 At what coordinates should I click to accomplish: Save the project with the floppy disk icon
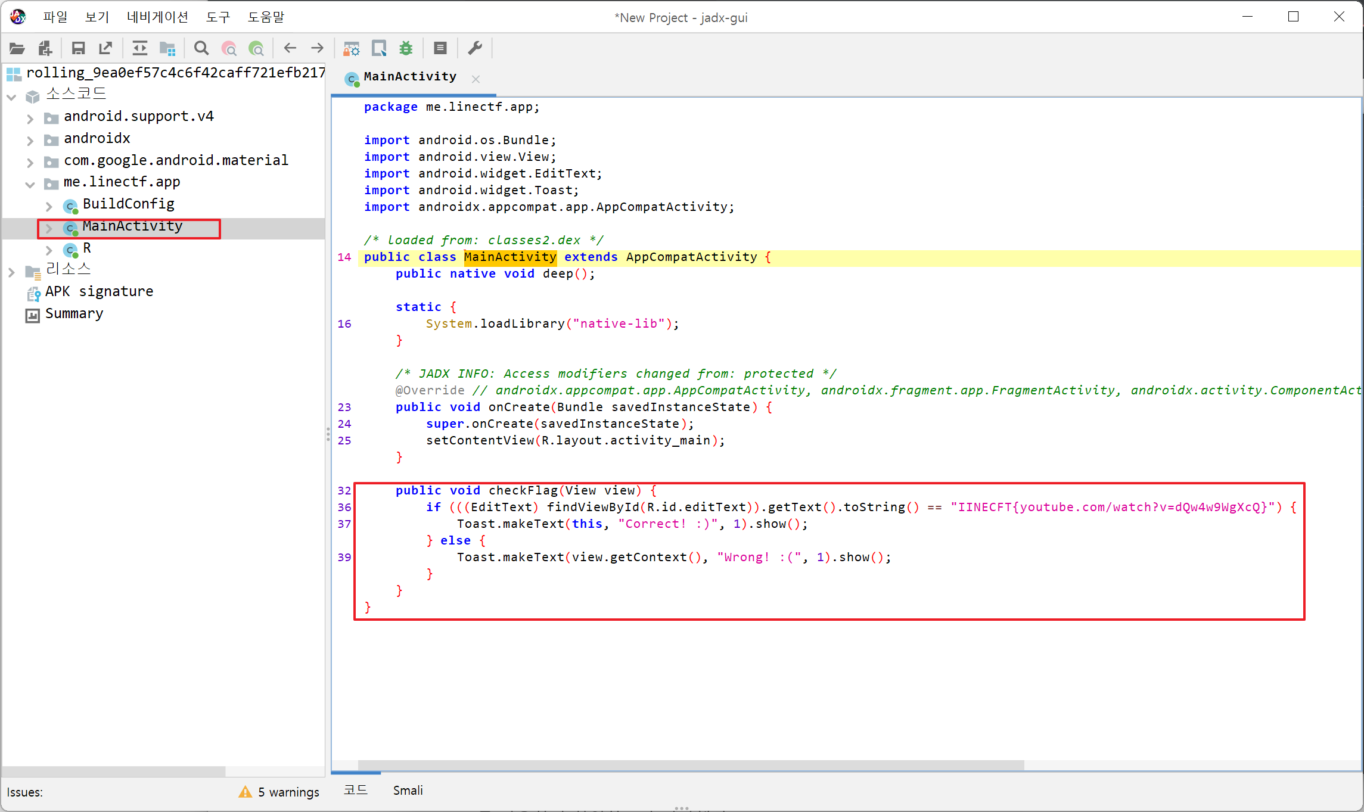(x=78, y=48)
